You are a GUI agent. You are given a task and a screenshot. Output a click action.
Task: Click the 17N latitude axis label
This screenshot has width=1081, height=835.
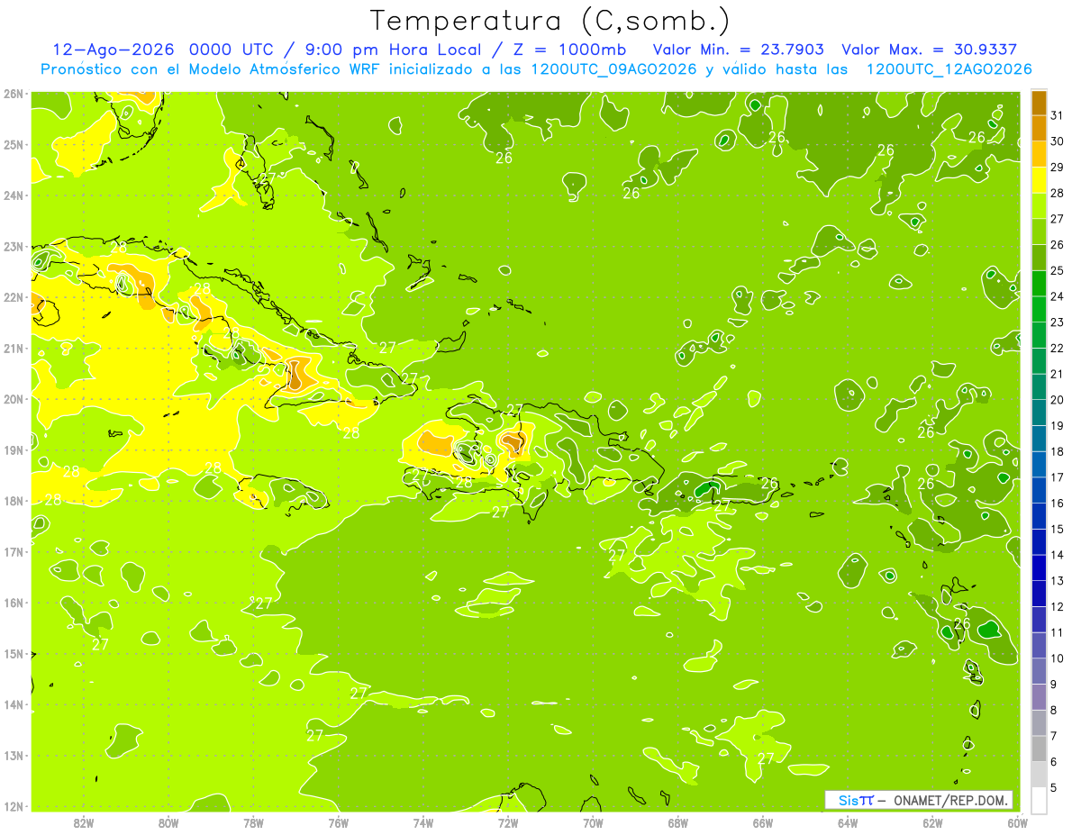tap(14, 551)
